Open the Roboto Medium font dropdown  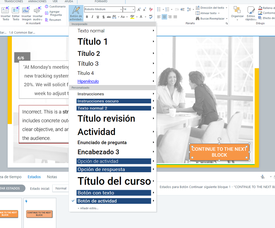tap(121, 10)
